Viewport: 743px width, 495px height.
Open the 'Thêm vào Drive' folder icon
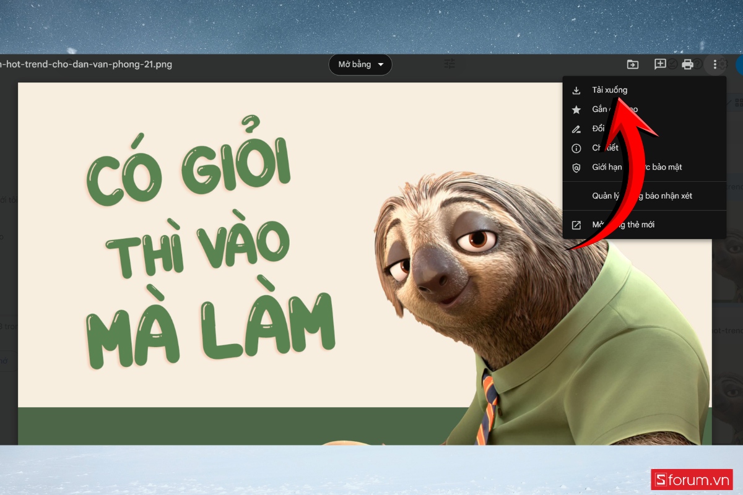632,64
